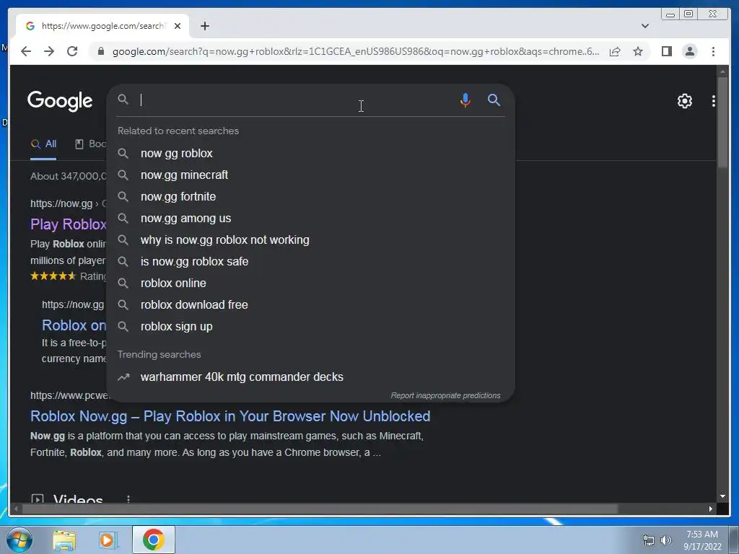Screen dimensions: 739x554
Task: Bookmark this tab with the star
Action: (x=638, y=51)
